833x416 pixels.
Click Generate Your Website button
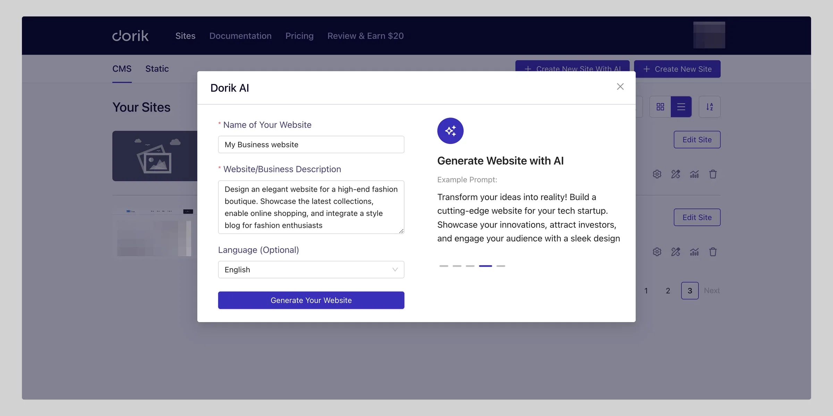[x=311, y=300]
